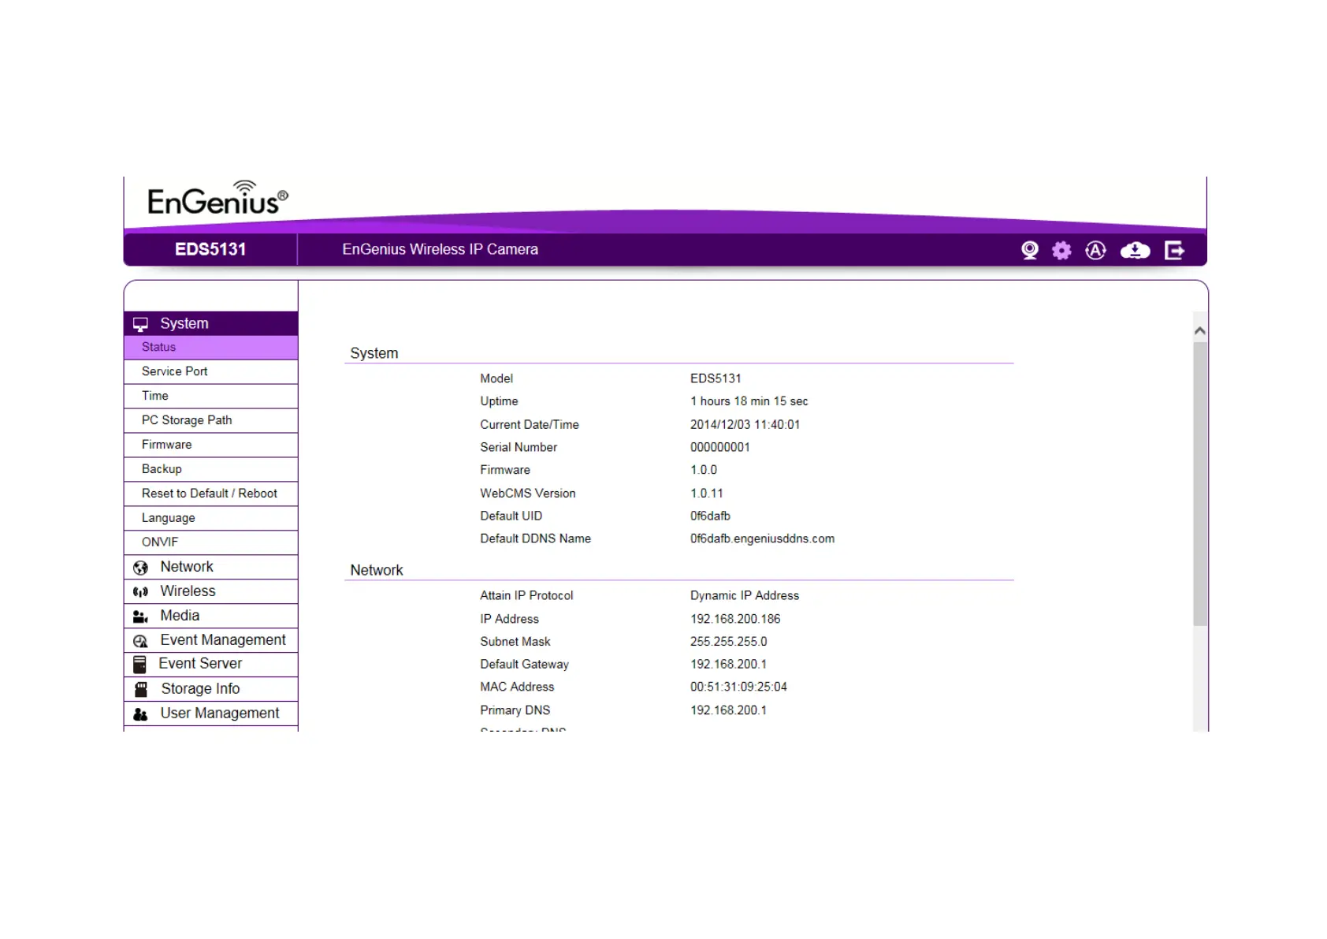Click the Current Date/Time label
Screen dimensions: 1327x939
coord(530,424)
